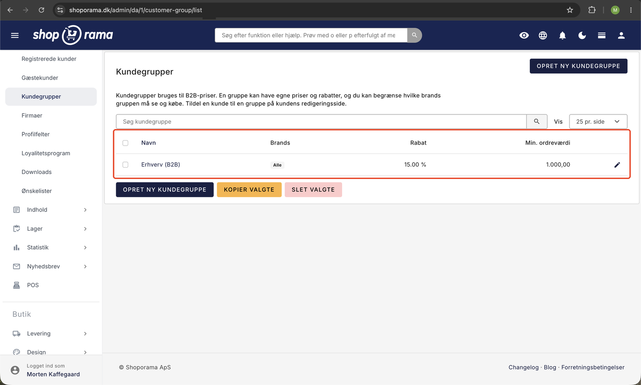641x385 pixels.
Task: Click the 15.00 % discount value
Action: click(x=415, y=164)
